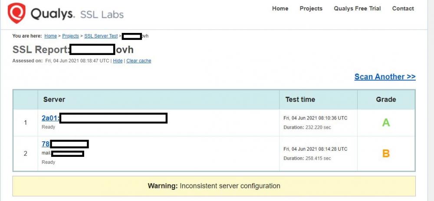Open the Projects navigation menu item
Viewport: 434px width, 201px height.
pos(311,9)
